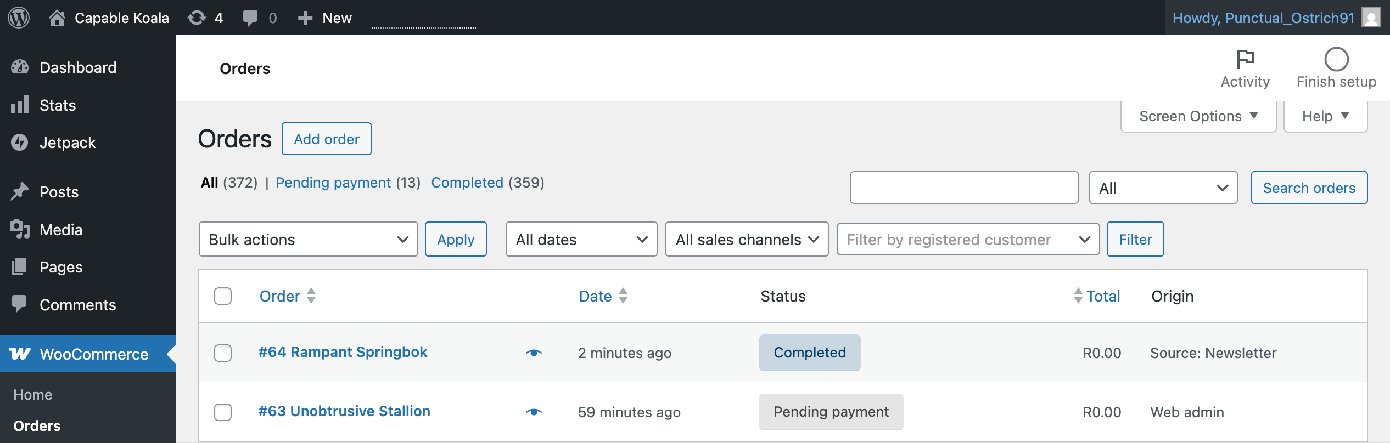
Task: Filter orders by Pending payment link
Action: click(x=333, y=183)
